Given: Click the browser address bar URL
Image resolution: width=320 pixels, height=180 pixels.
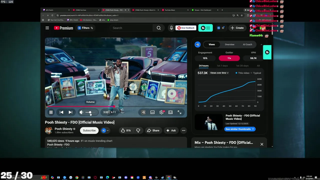Looking at the screenshot, I should (89, 15).
